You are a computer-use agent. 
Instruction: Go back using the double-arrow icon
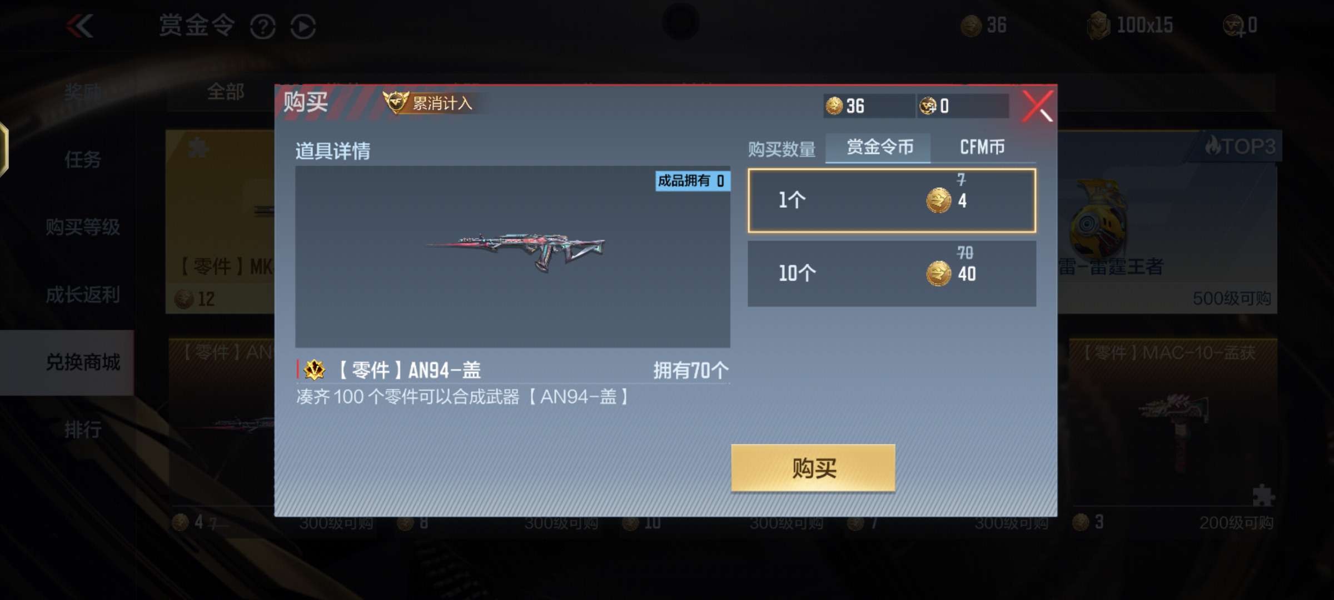[x=80, y=26]
